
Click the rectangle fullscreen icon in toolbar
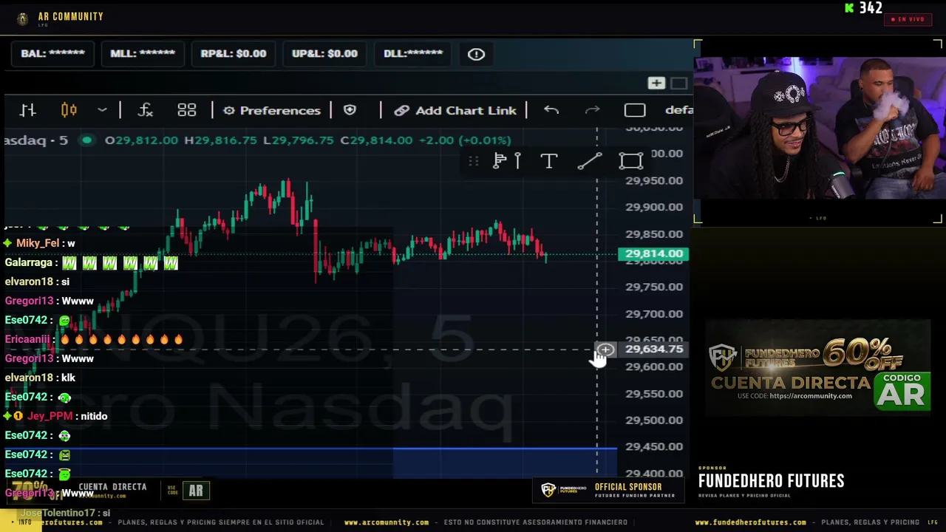click(635, 110)
